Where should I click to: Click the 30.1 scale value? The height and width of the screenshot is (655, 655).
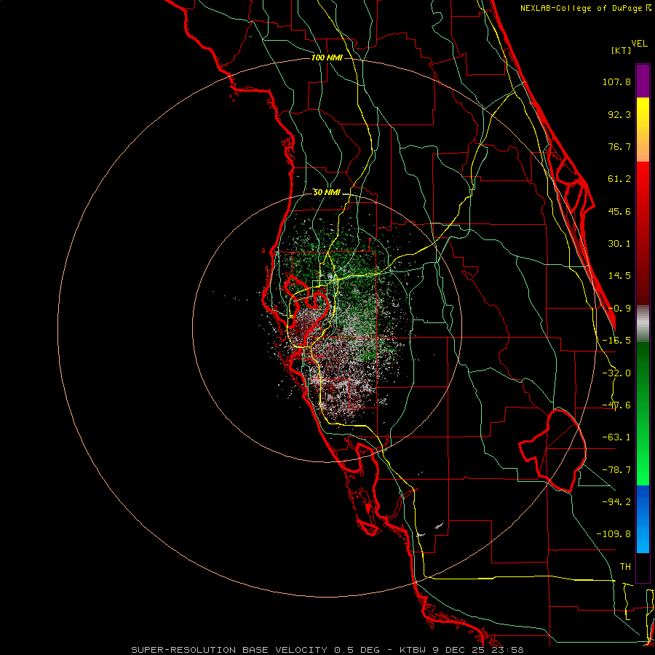pyautogui.click(x=619, y=244)
